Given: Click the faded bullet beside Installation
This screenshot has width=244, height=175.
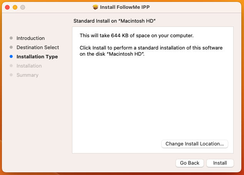Looking at the screenshot, I should click(x=11, y=66).
